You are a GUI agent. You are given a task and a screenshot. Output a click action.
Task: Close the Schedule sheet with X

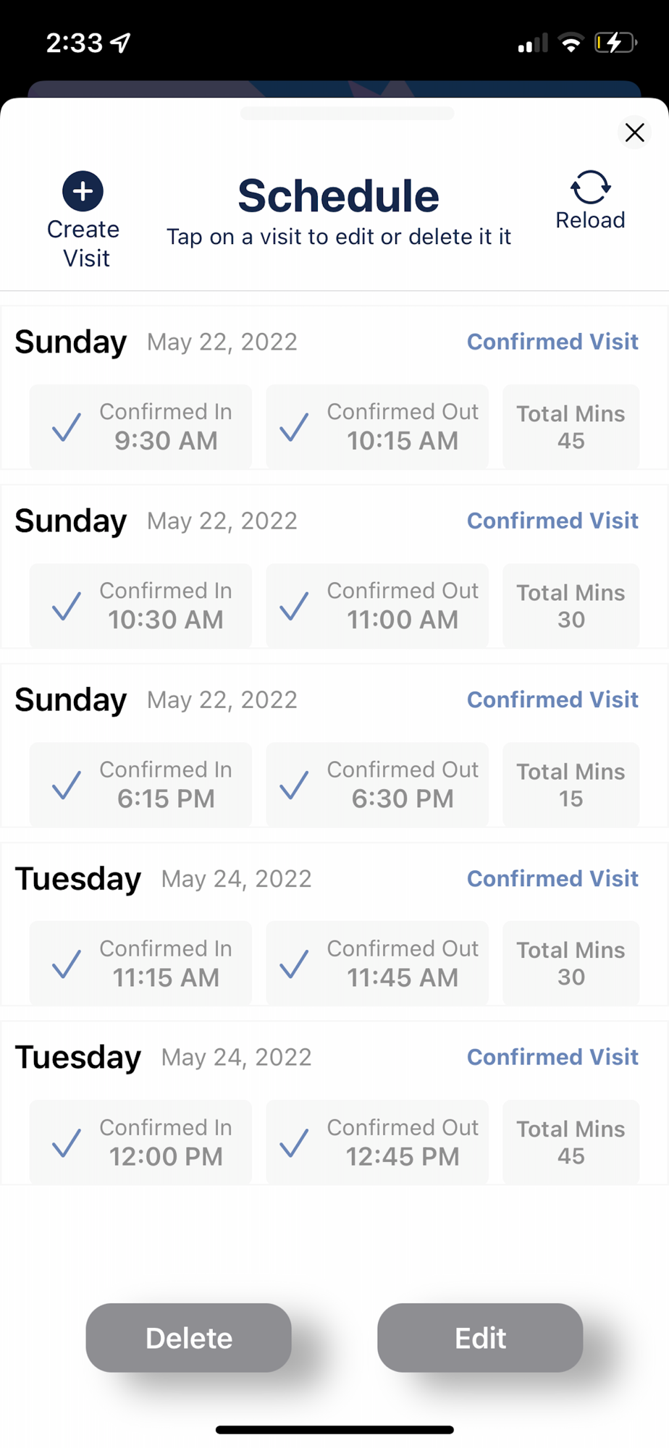click(634, 132)
